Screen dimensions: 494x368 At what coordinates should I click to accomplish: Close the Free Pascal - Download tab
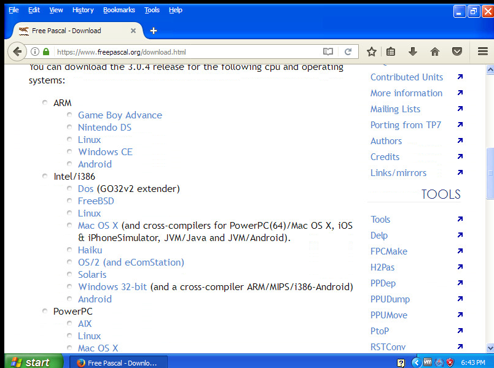click(133, 31)
